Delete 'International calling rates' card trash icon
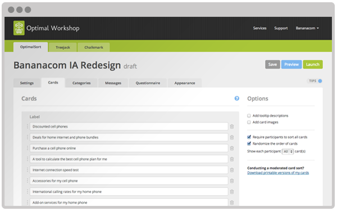 231,192
